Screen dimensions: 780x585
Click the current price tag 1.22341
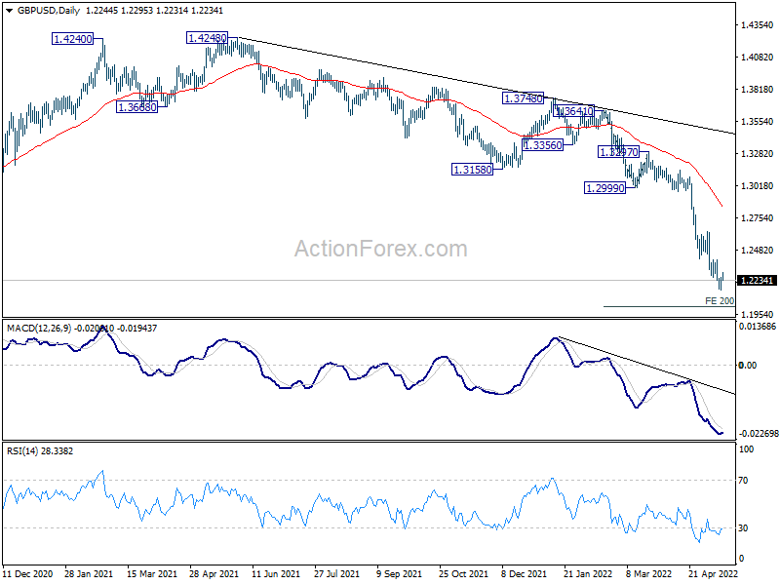pos(757,280)
